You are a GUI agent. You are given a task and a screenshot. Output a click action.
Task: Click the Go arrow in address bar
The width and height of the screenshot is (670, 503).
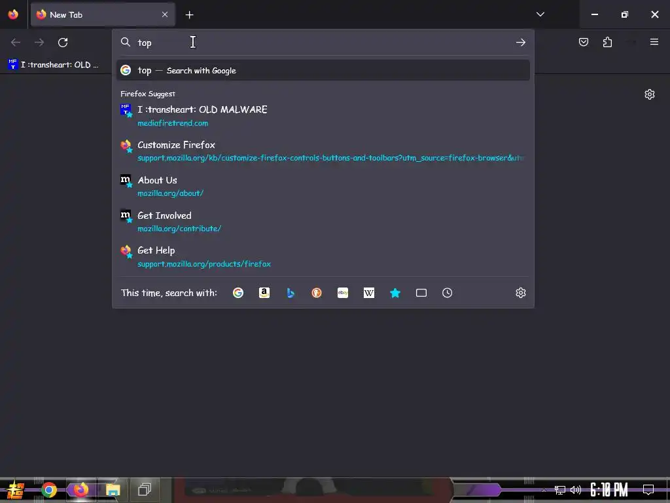pos(520,43)
